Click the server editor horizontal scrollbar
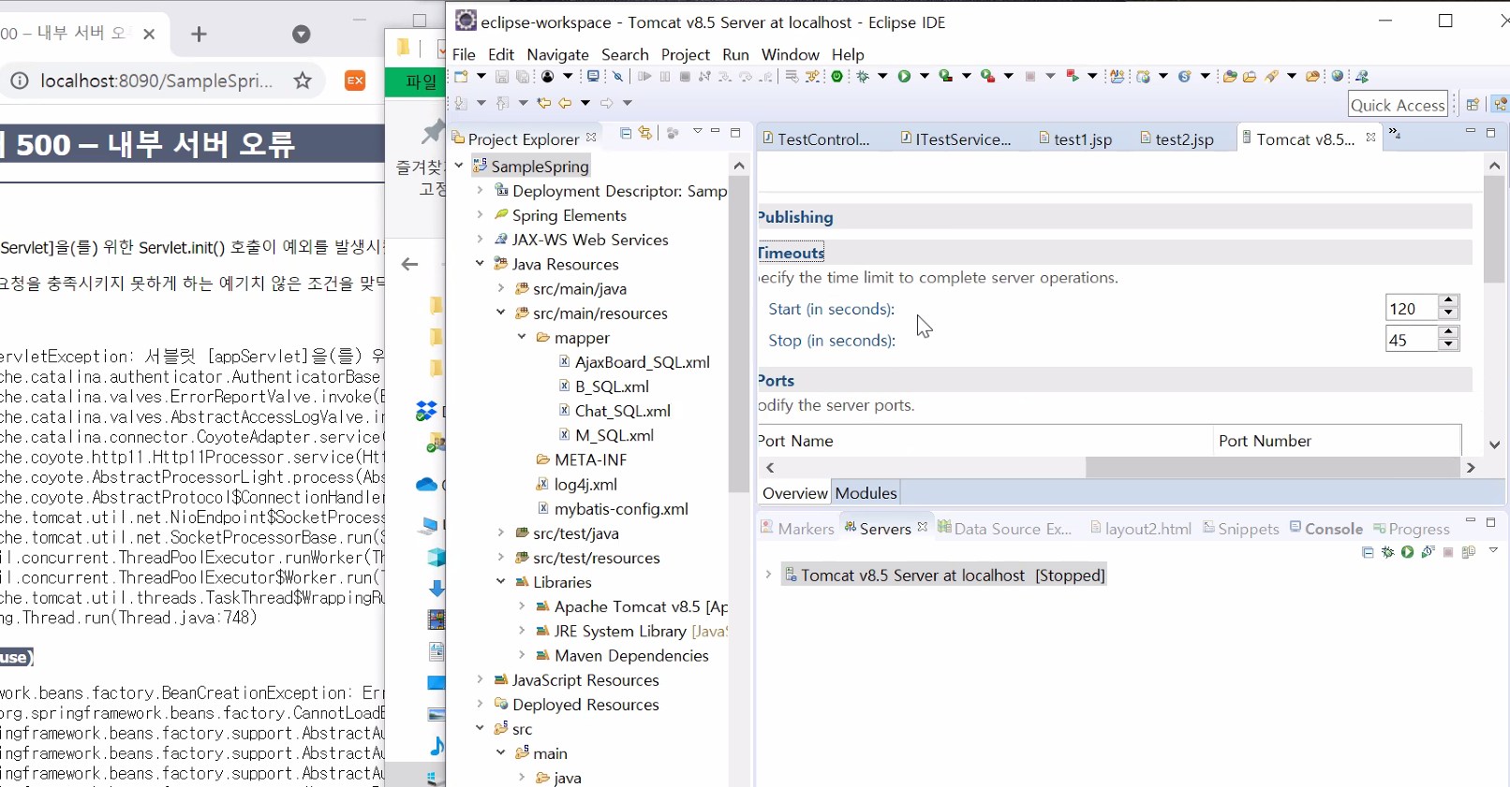Screen dimensions: 1510x787 click(1272, 467)
